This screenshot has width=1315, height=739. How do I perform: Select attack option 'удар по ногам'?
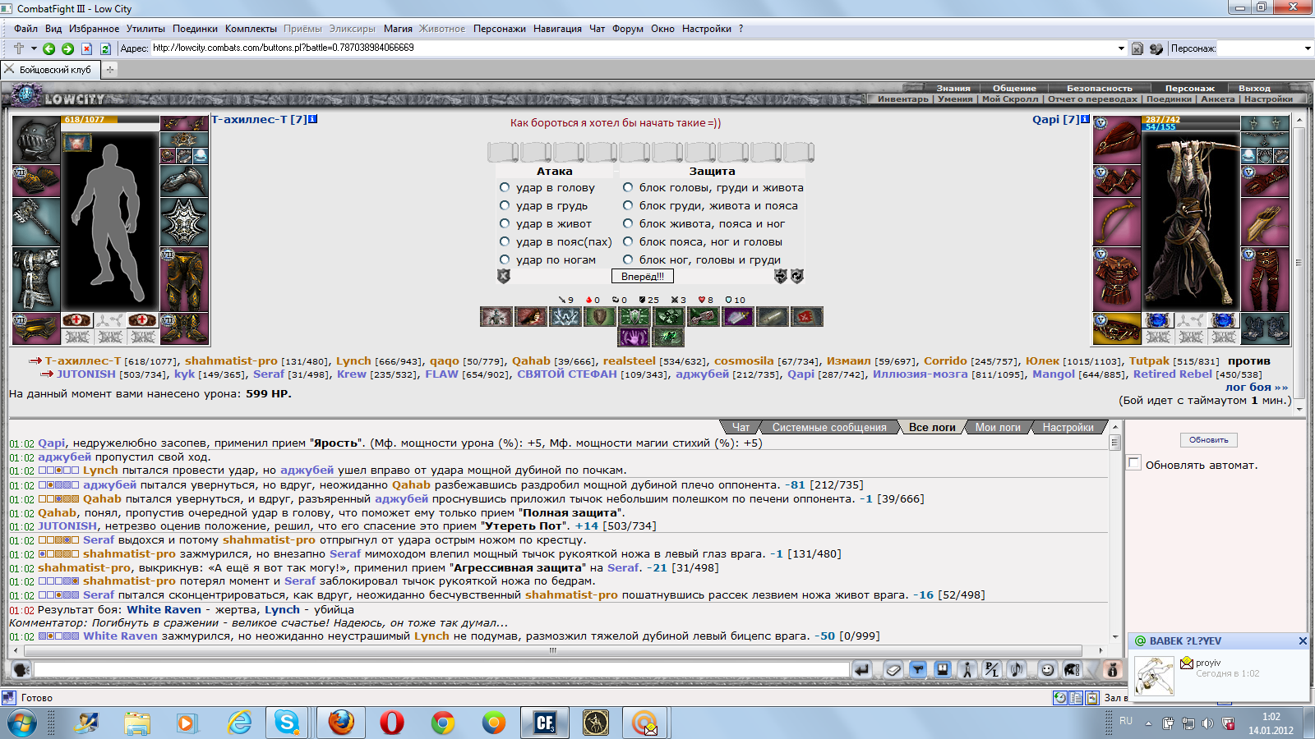(505, 259)
